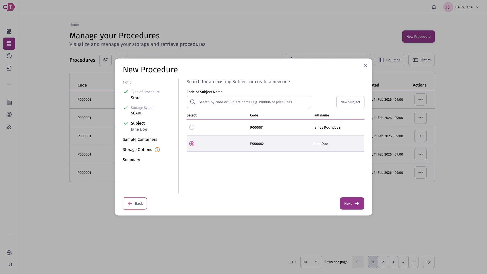Open notifications bell
The image size is (487, 274).
[434, 7]
